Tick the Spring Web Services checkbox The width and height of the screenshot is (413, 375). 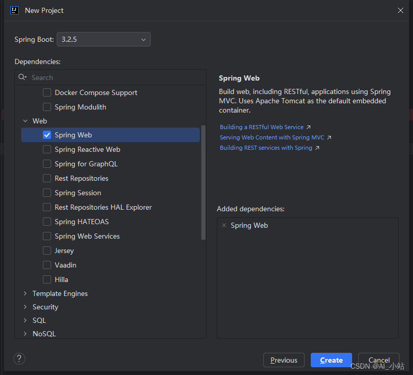point(47,237)
